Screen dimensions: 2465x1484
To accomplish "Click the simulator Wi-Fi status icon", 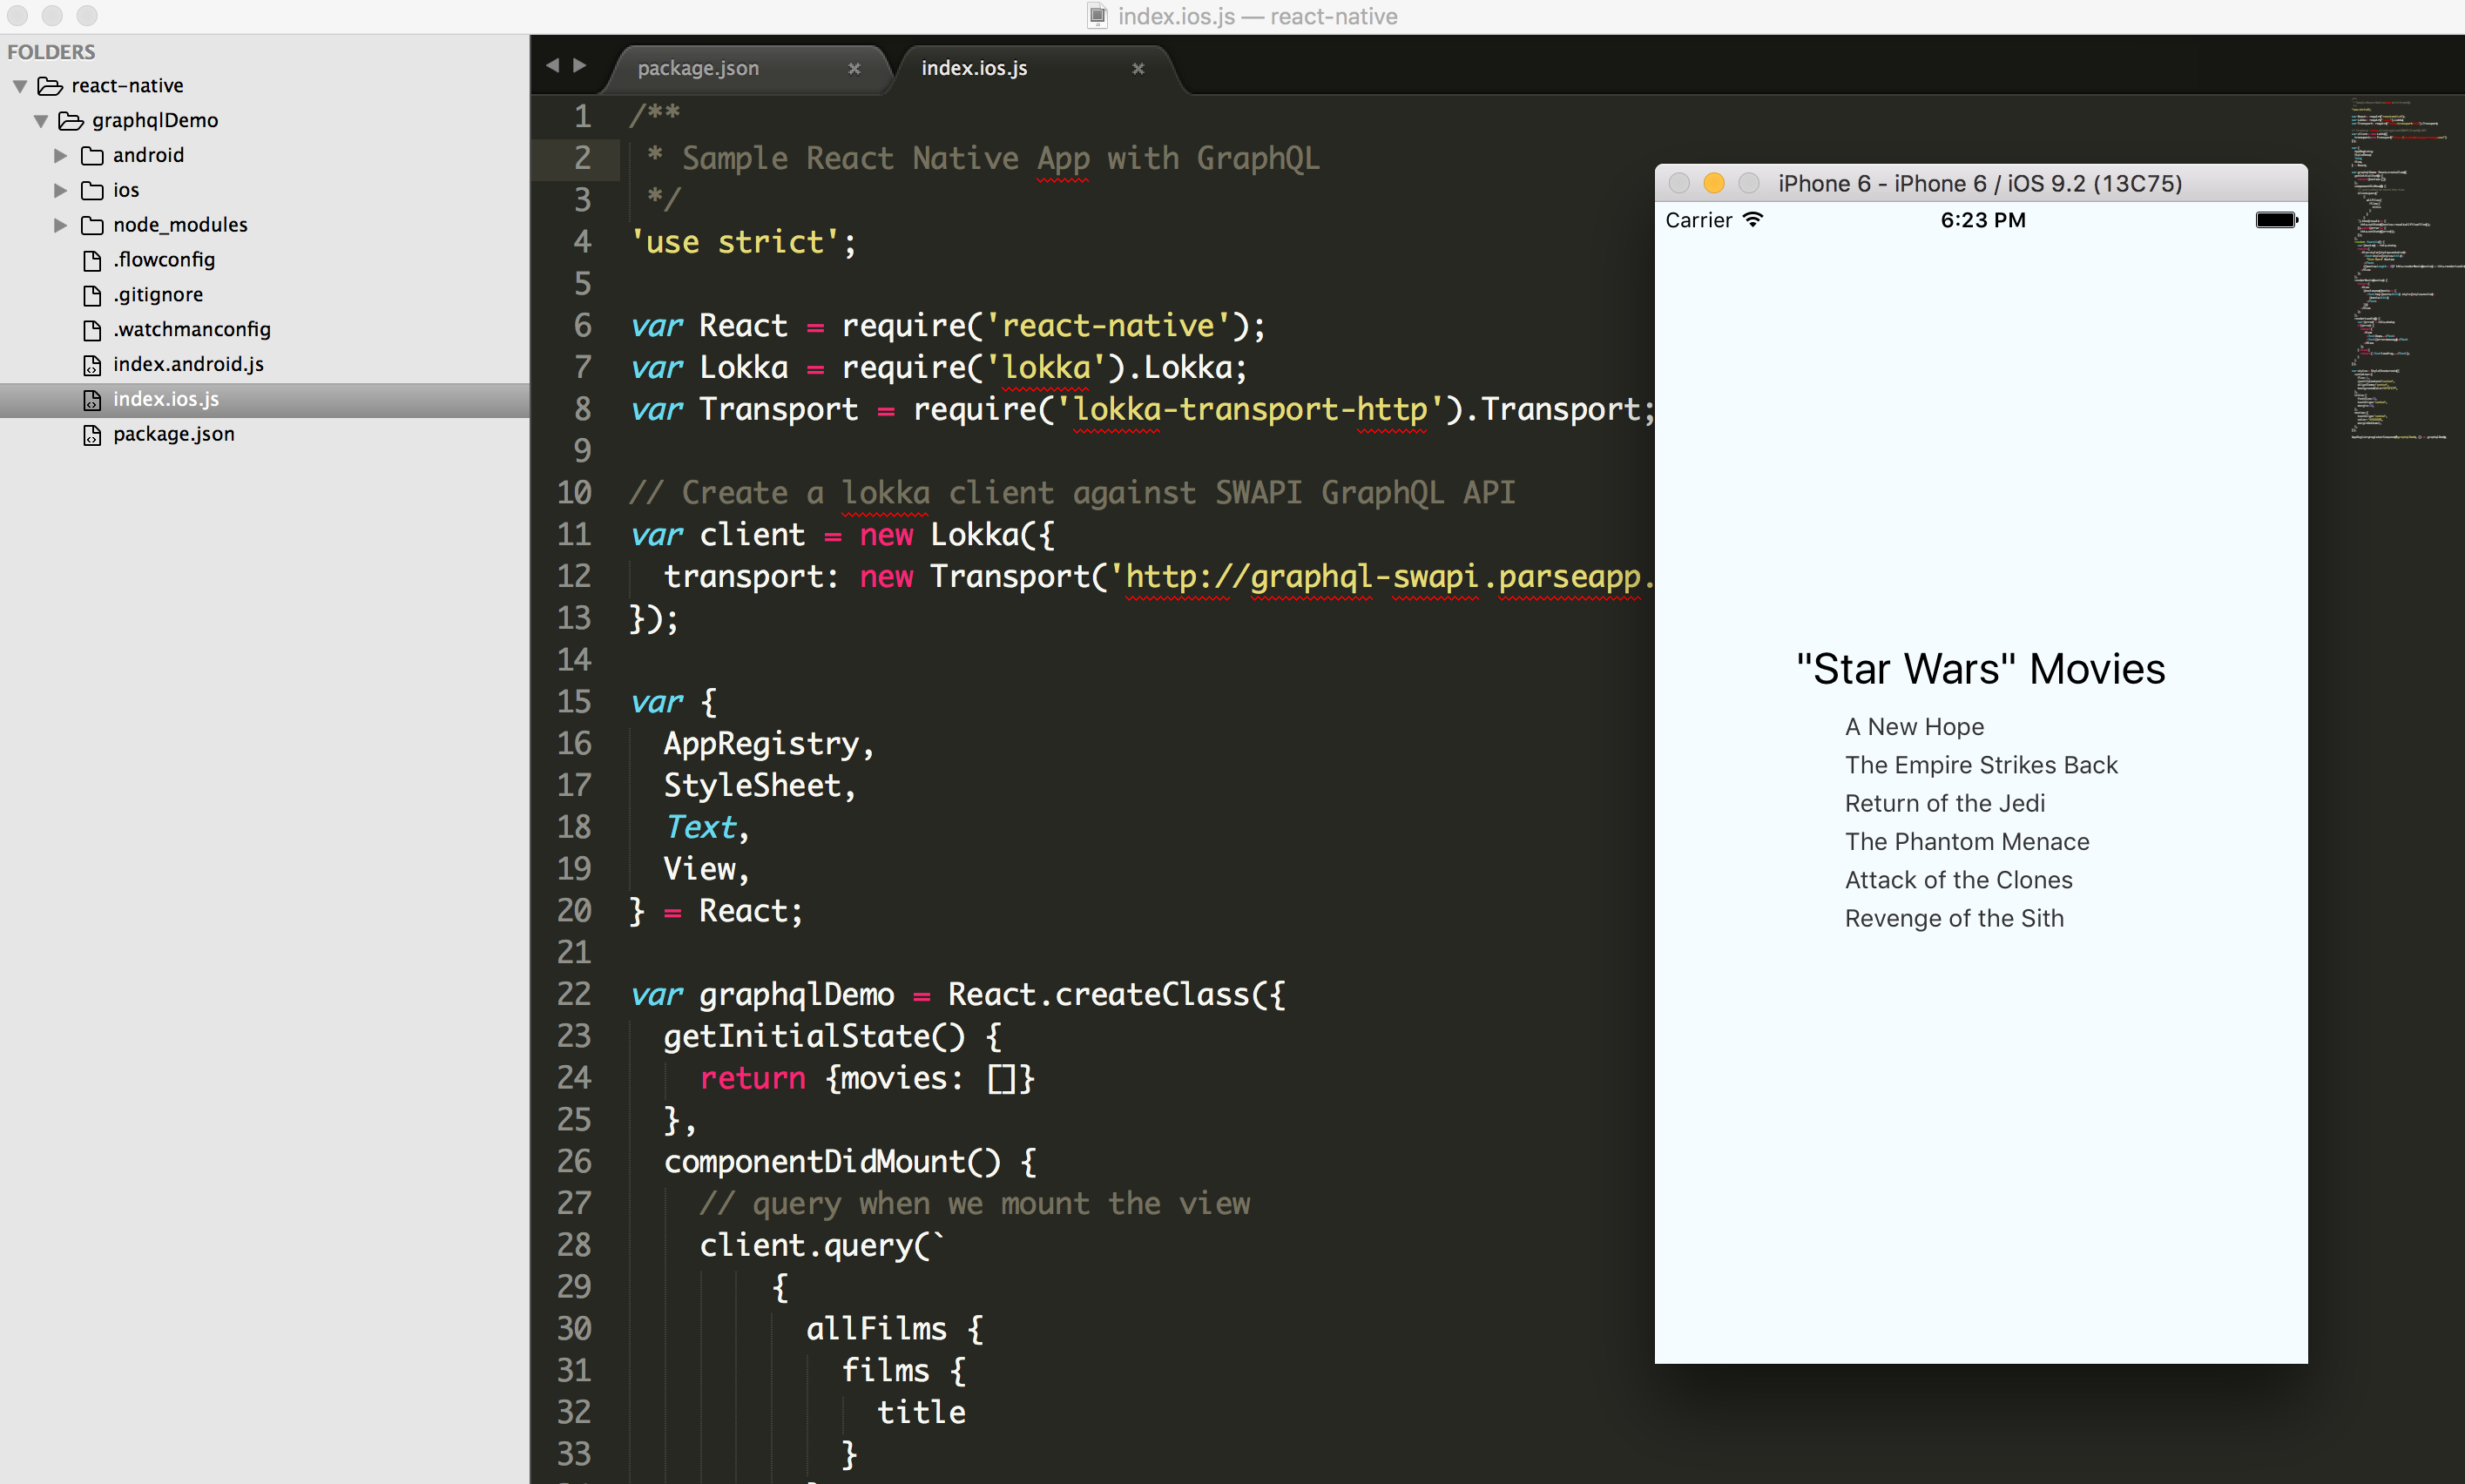I will [x=1753, y=219].
